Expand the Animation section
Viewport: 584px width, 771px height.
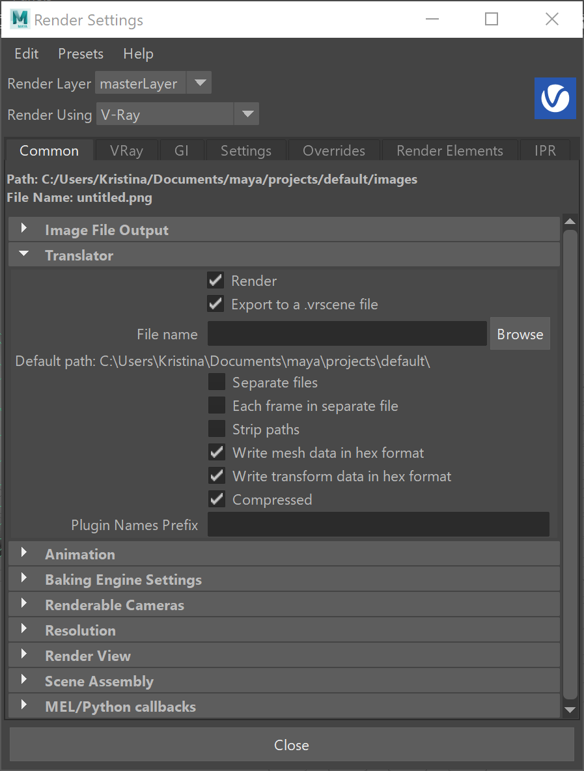23,552
